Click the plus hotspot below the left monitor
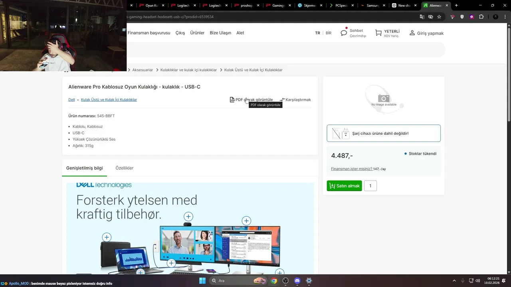Image resolution: width=511 pixels, height=287 pixels. [x=171, y=263]
